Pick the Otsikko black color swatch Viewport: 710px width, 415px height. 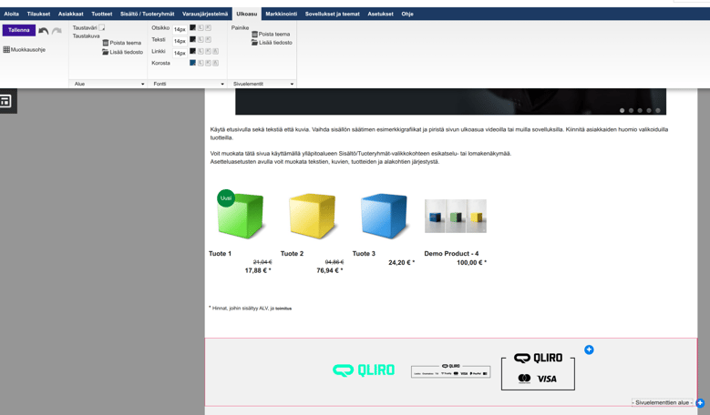(192, 28)
